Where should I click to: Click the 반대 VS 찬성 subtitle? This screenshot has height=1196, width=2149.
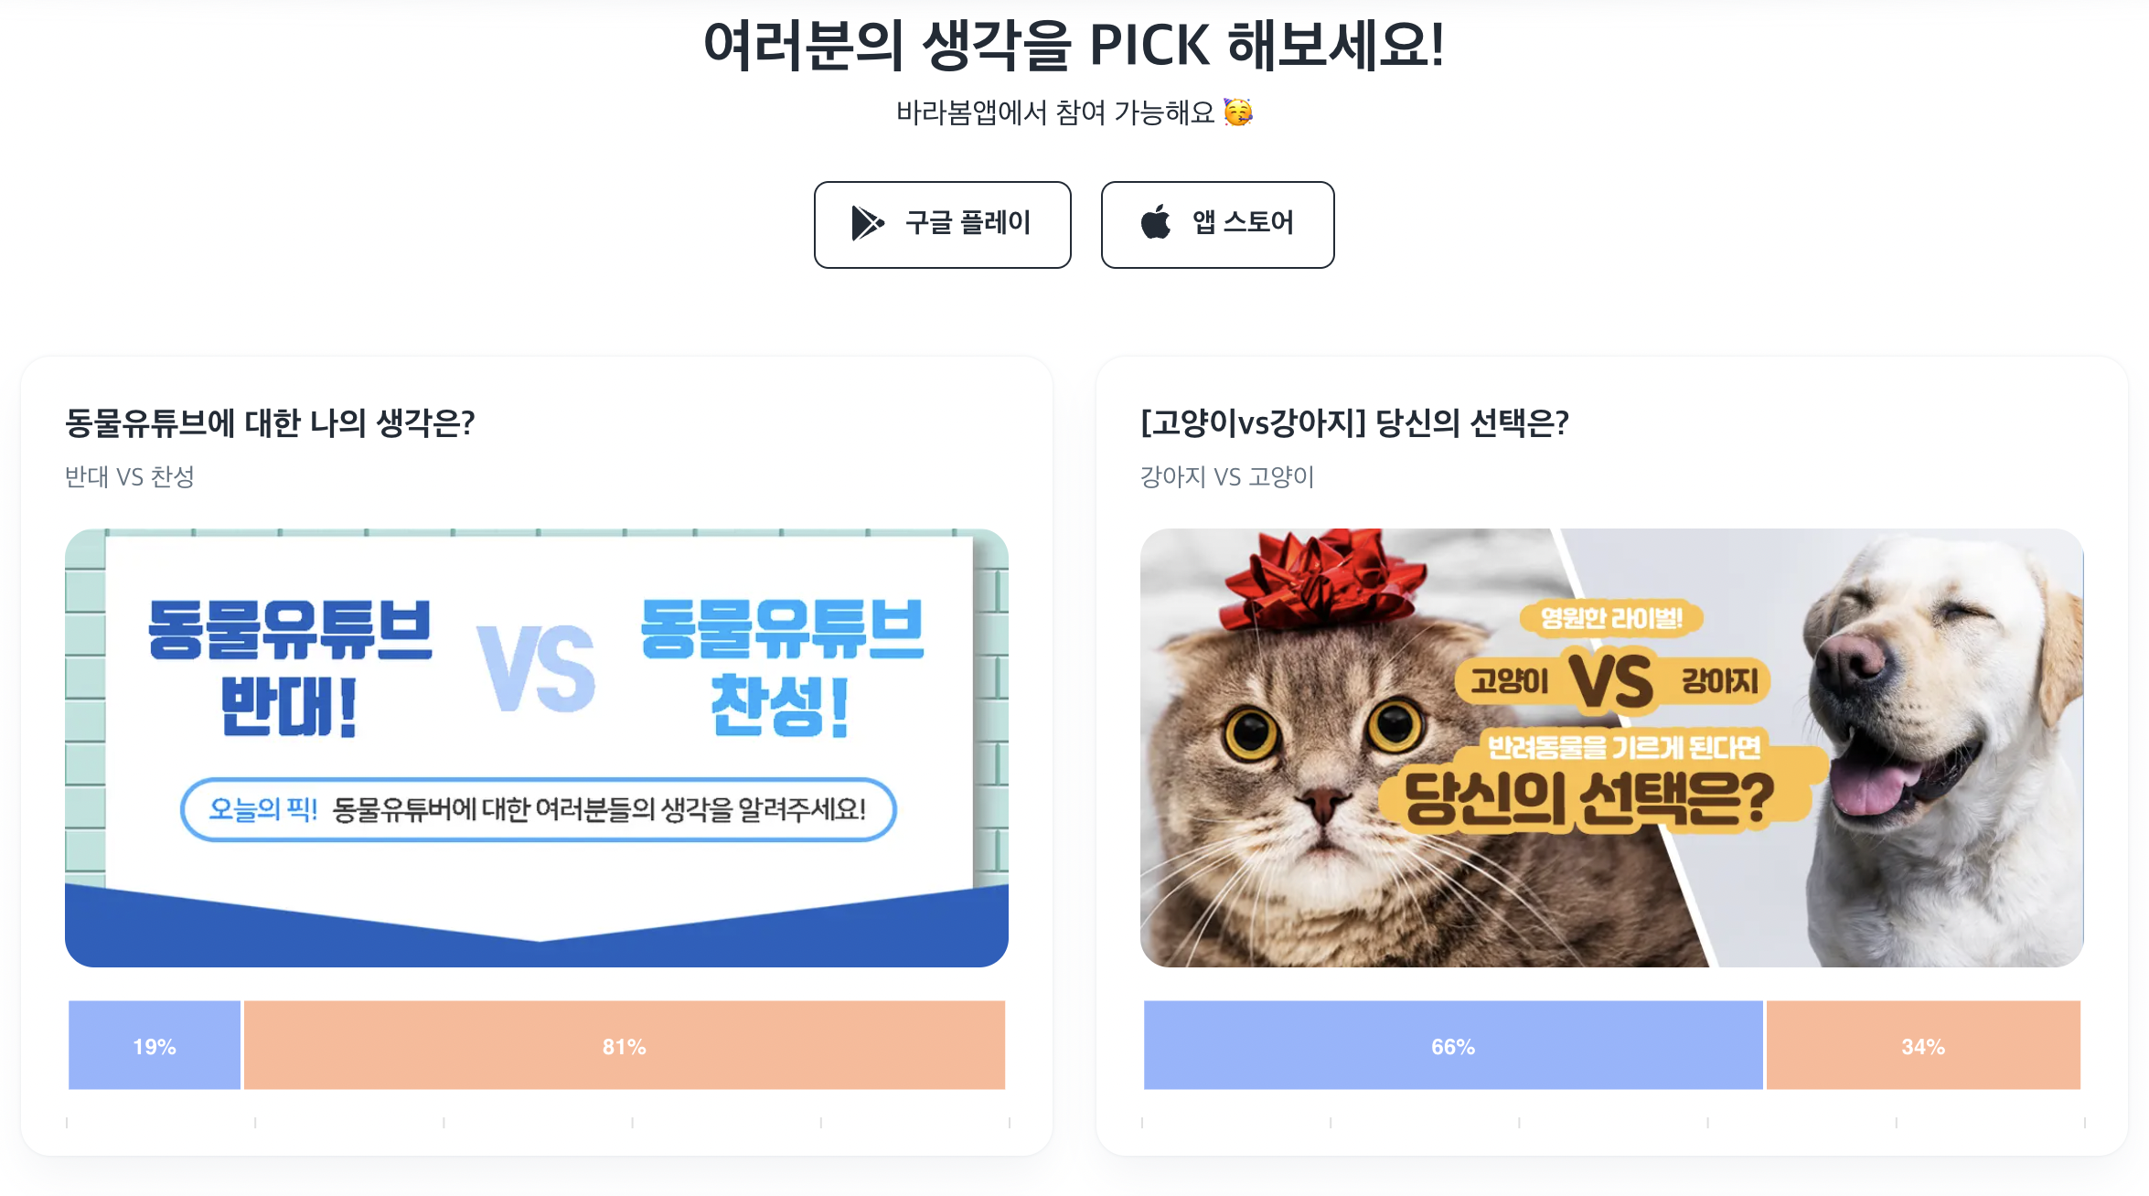[130, 476]
